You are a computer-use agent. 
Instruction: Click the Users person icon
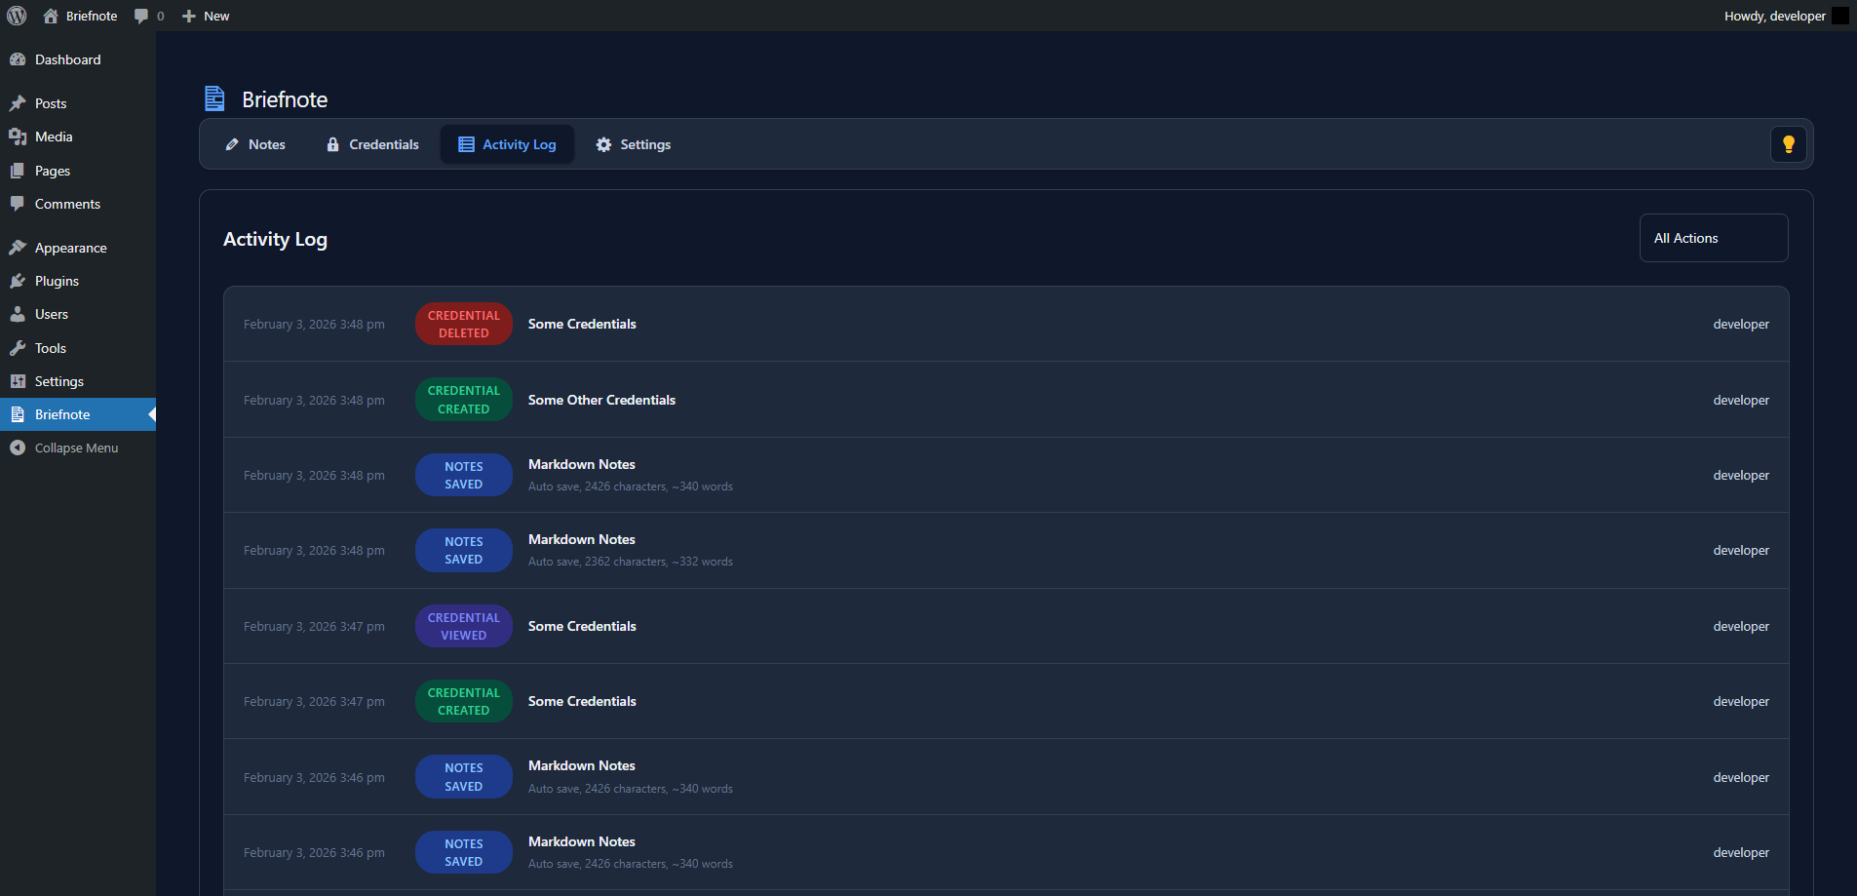tap(18, 314)
